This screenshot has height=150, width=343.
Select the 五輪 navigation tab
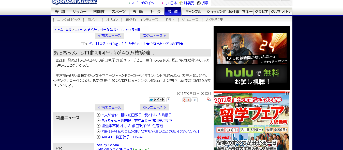(x=138, y=12)
